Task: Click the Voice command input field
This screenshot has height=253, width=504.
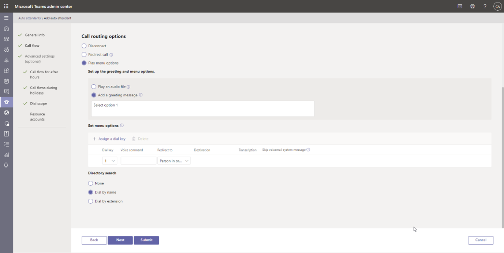Action: point(138,161)
